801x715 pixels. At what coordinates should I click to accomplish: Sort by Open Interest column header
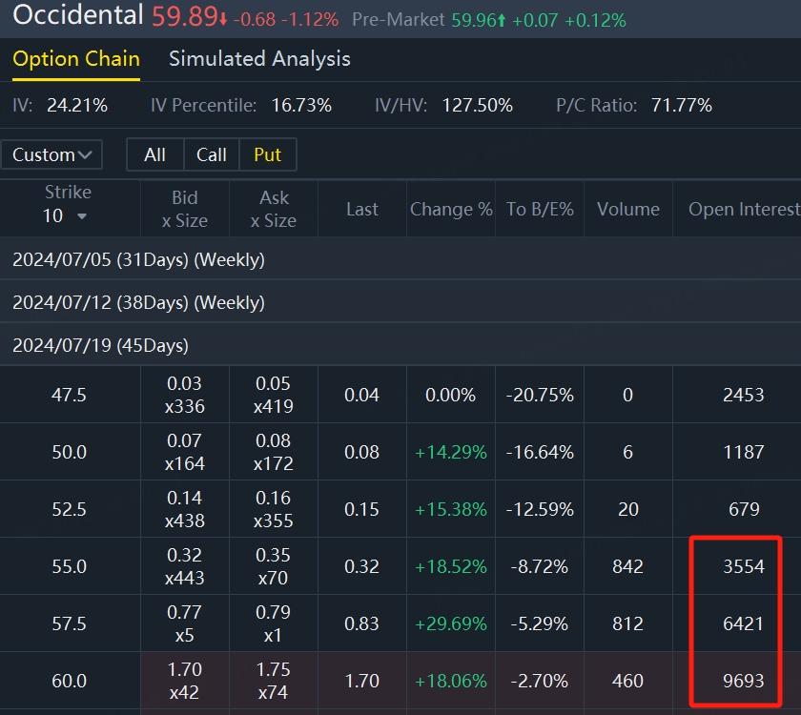coord(744,209)
